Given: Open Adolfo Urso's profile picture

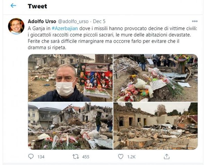Looking at the screenshot, I should point(16,26).
